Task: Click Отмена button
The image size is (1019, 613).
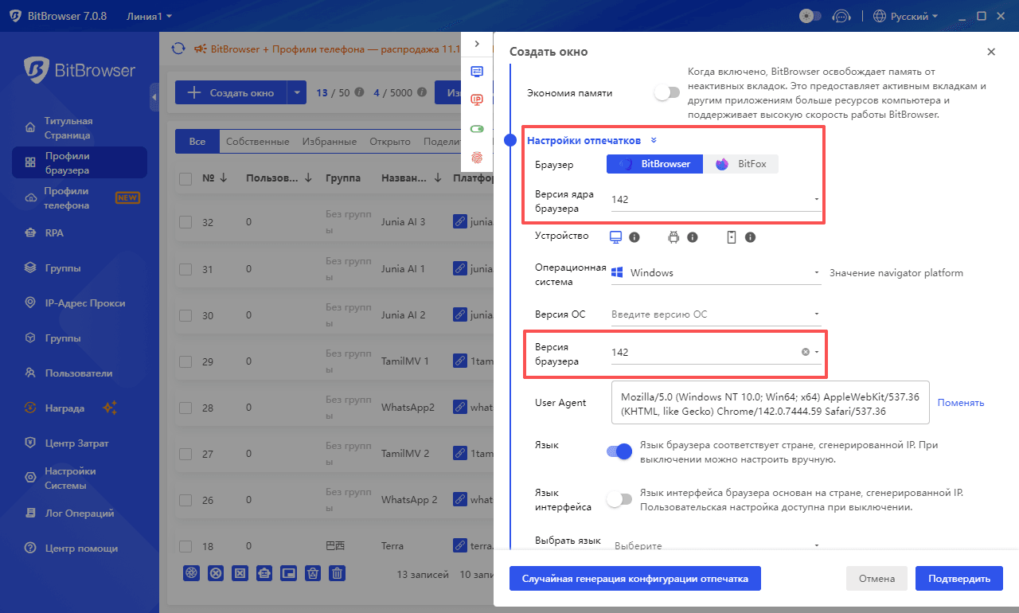Action: (876, 579)
